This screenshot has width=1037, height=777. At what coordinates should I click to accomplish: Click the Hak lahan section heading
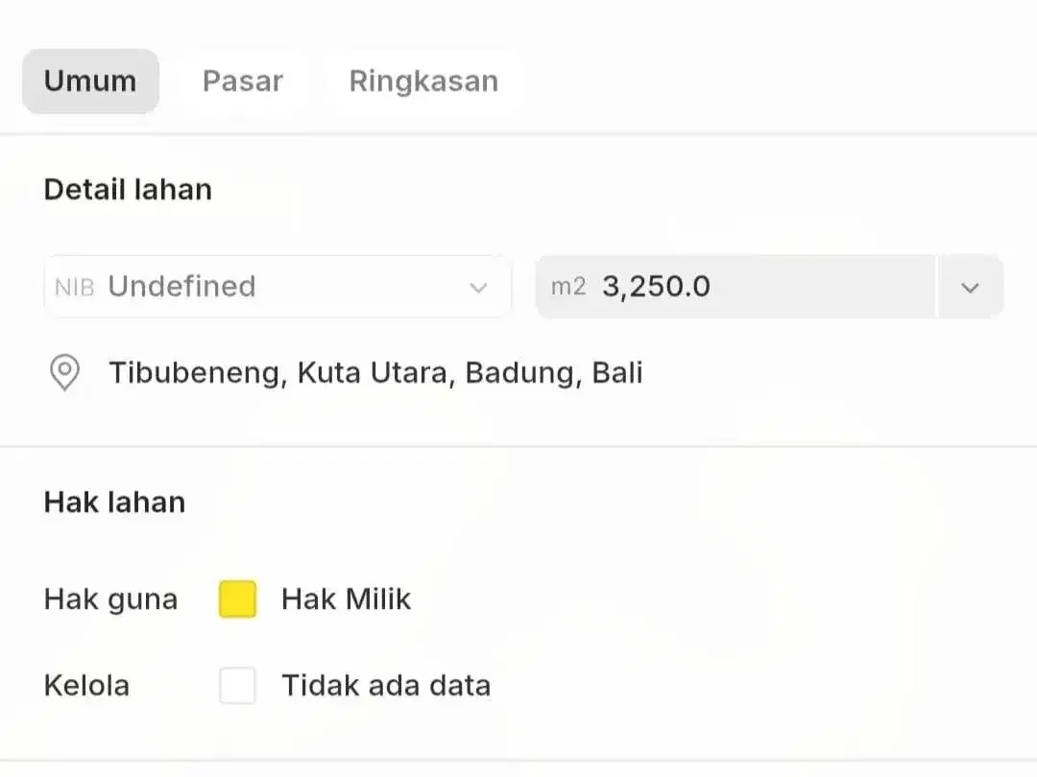(x=115, y=502)
